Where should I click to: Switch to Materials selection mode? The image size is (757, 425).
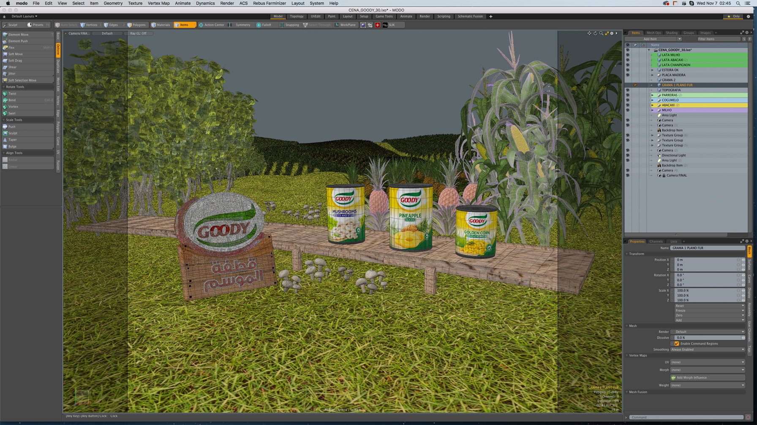tap(161, 25)
